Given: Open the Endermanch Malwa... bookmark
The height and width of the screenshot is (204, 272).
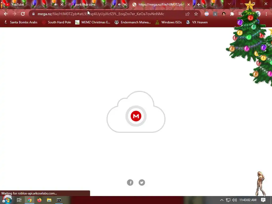Looking at the screenshot, I should (x=133, y=22).
